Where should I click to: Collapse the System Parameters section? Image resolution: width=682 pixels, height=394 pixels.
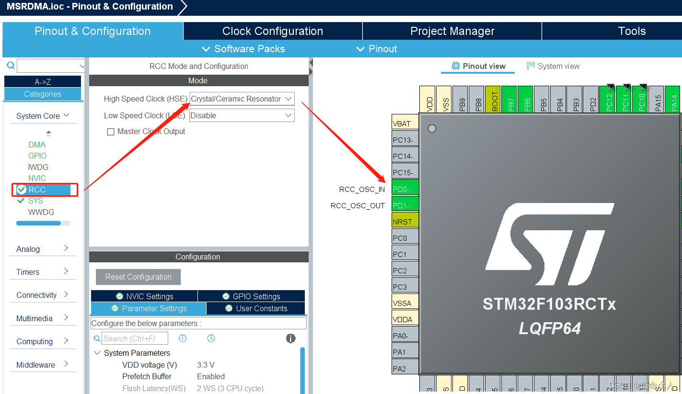coord(98,353)
